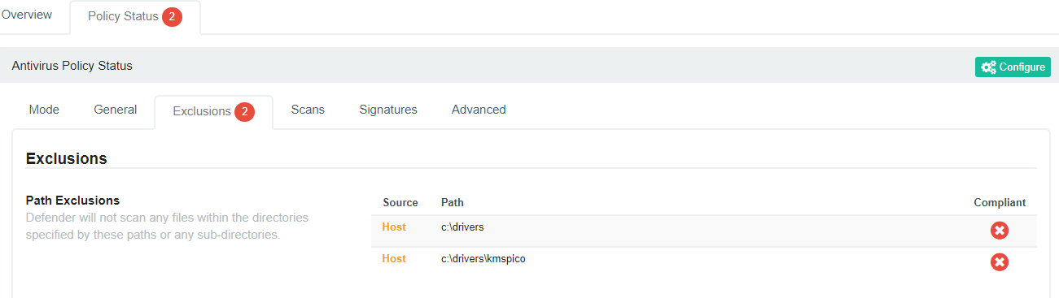Screen dimensions: 1059x298
Task: Click Host source for c:\drivers\kmspico row
Action: 394,259
